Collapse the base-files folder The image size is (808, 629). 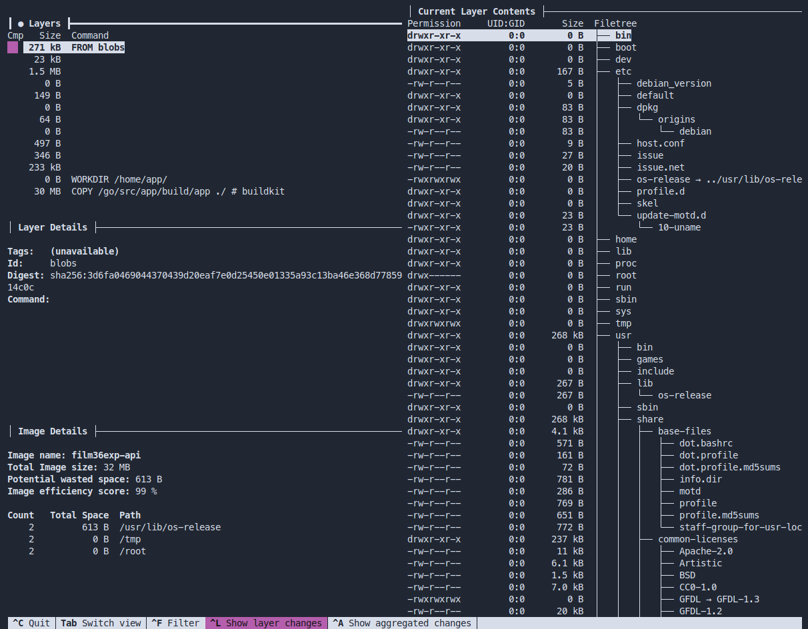tap(684, 431)
